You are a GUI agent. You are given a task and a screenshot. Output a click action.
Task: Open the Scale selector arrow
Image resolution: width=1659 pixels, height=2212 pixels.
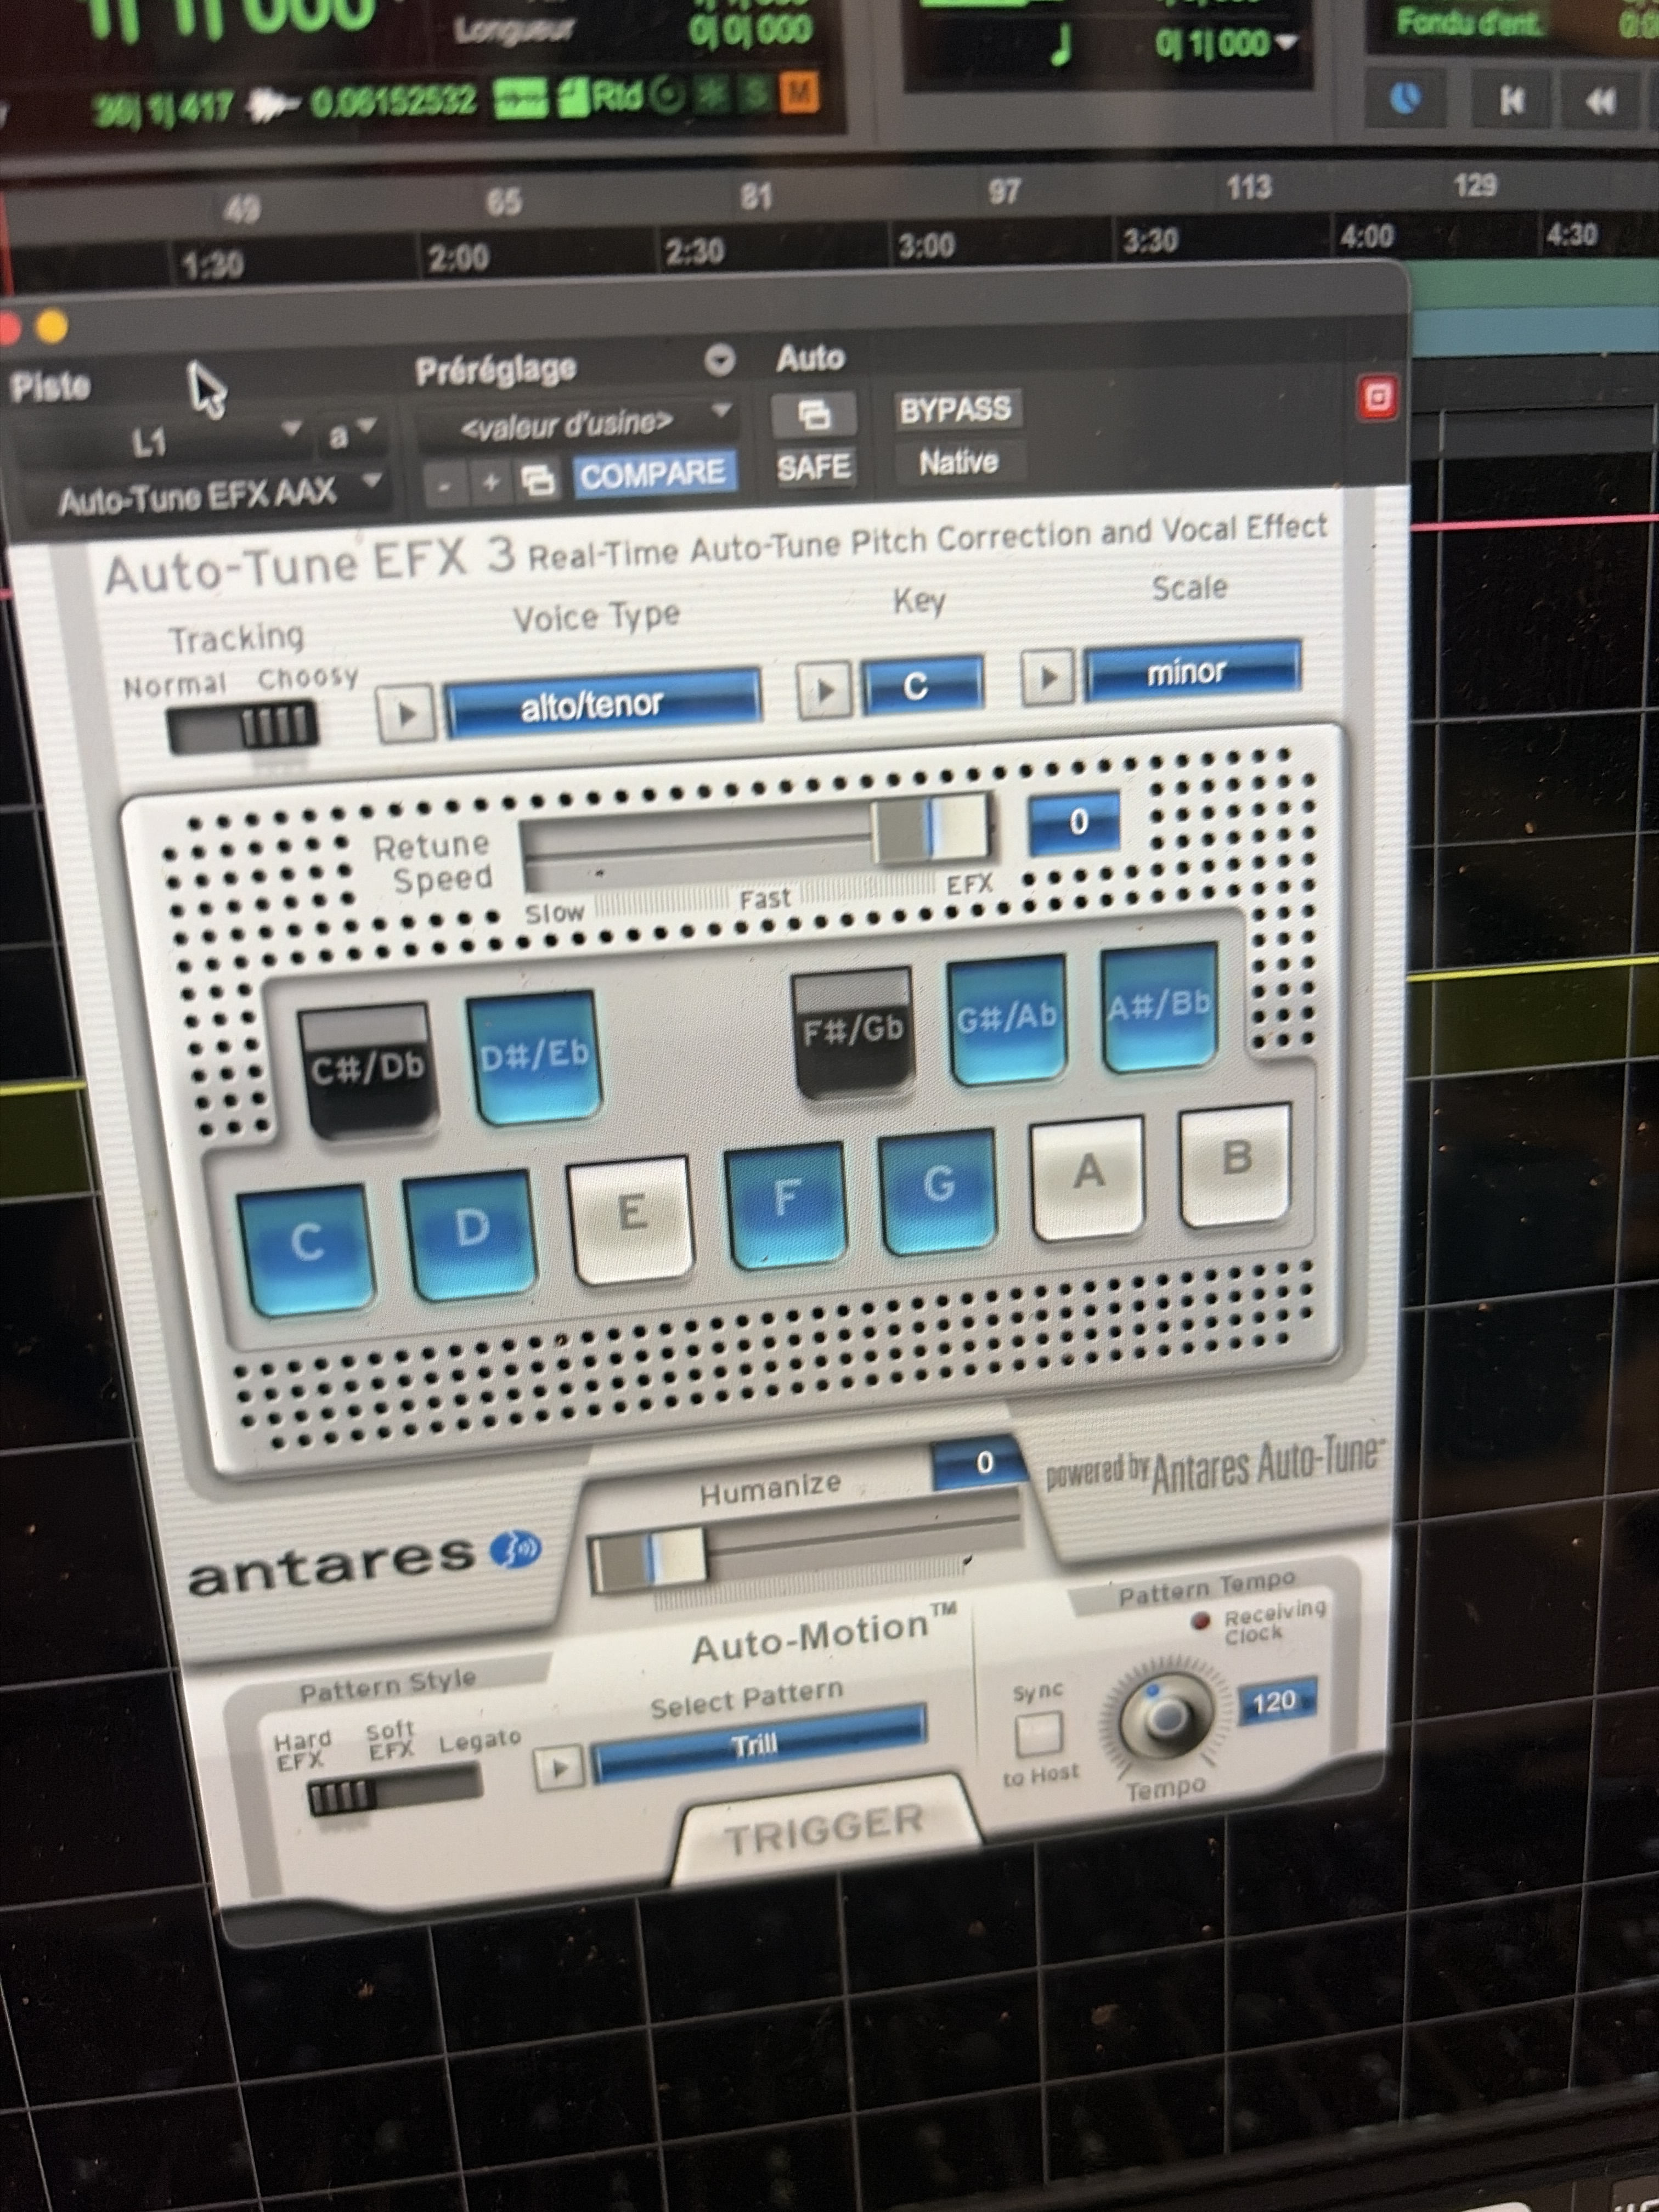(1047, 677)
